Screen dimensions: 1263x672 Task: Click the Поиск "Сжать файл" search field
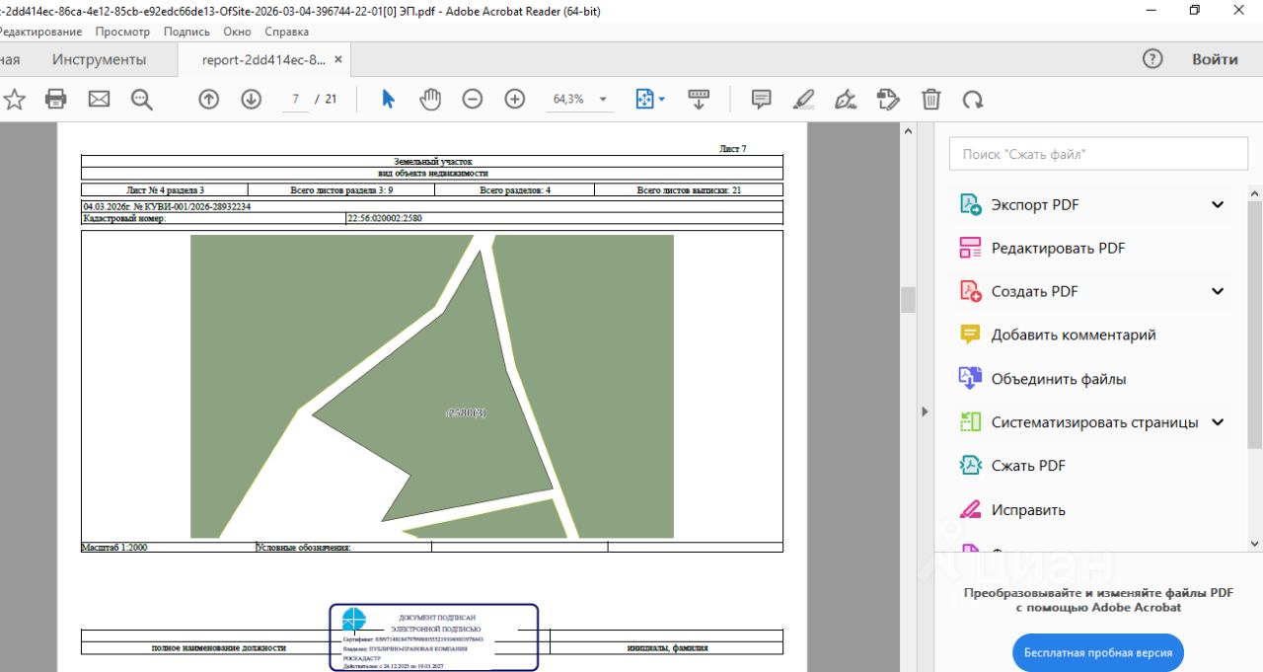(x=1098, y=154)
